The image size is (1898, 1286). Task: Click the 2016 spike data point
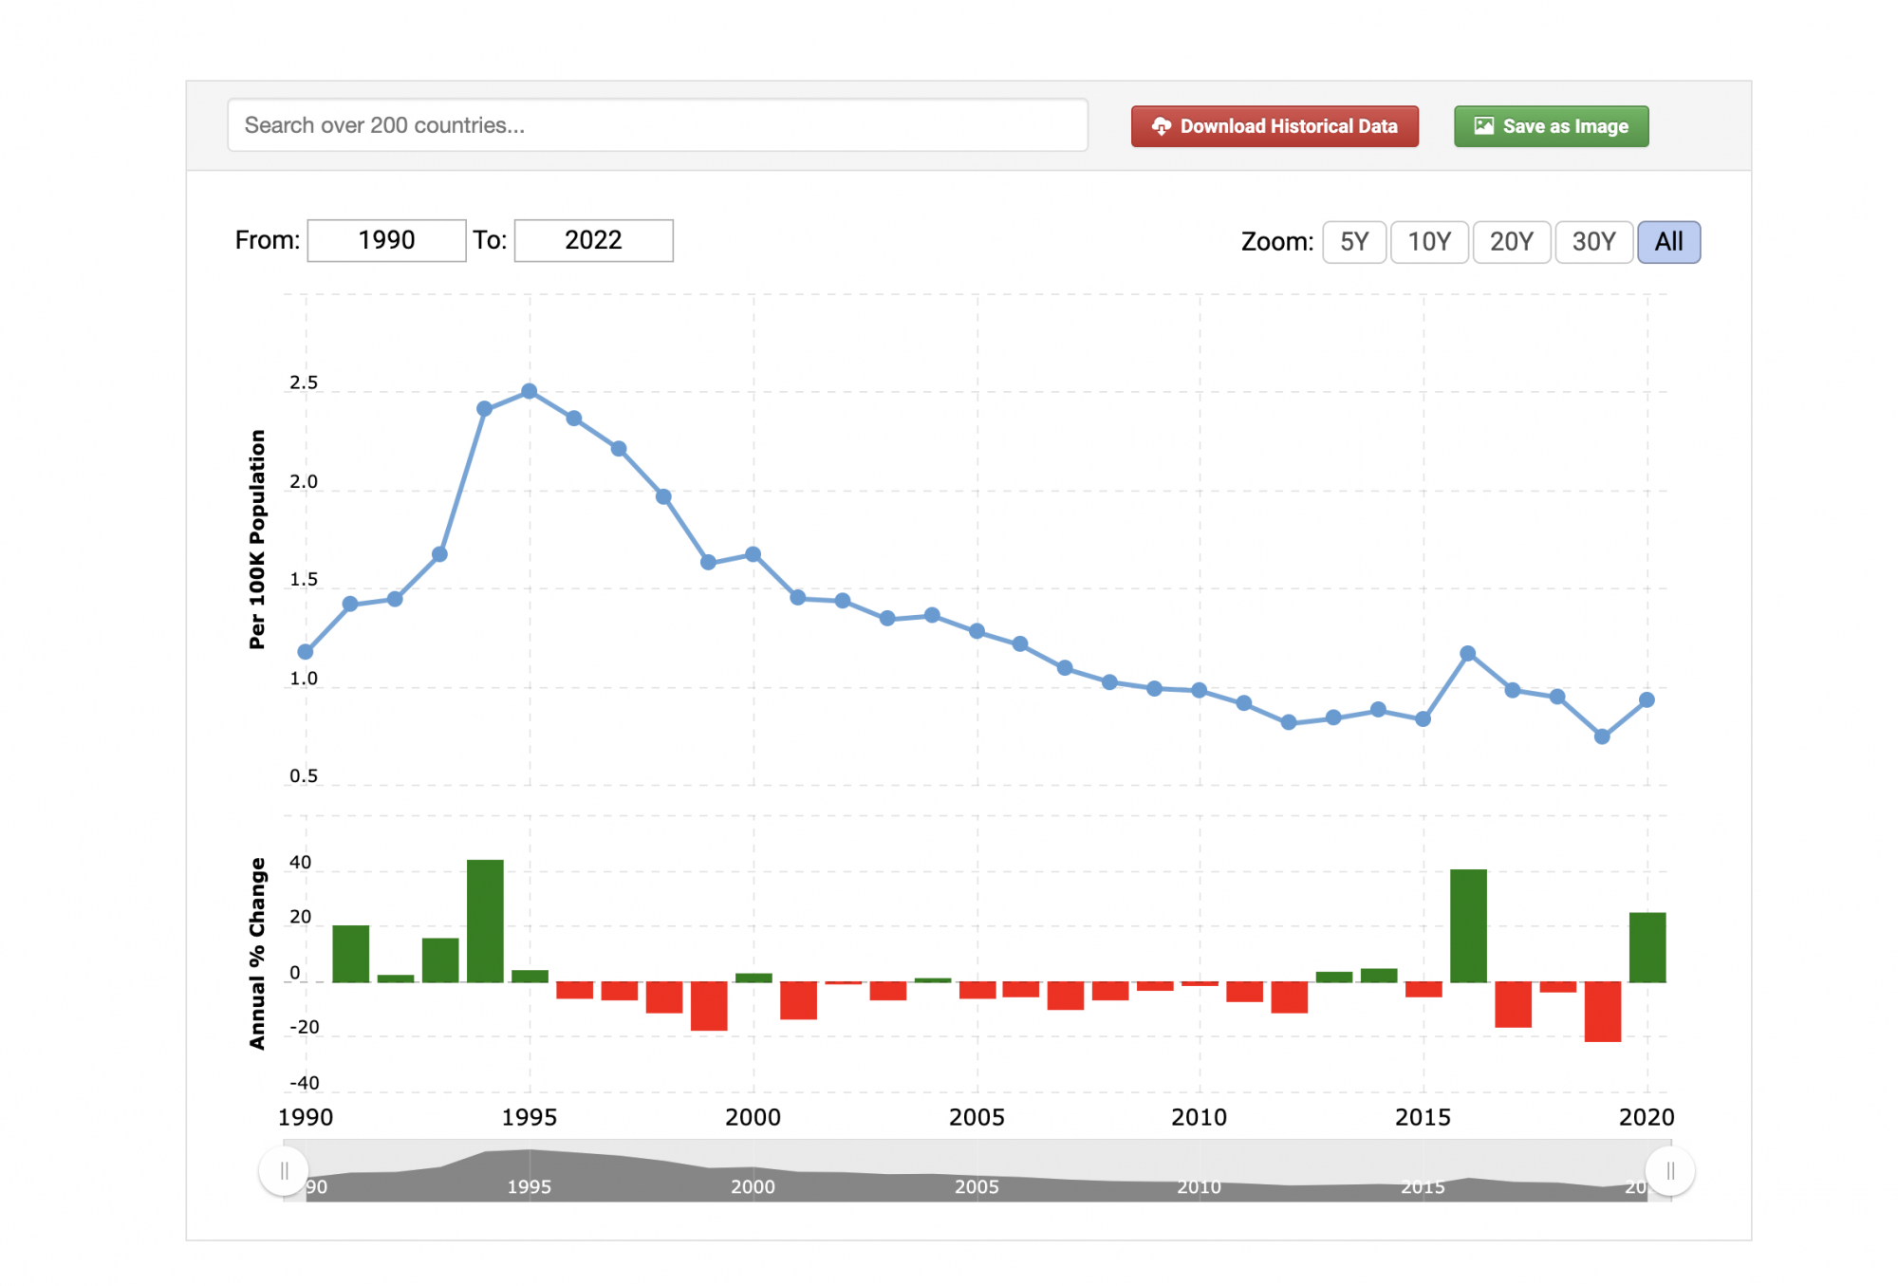[1467, 653]
